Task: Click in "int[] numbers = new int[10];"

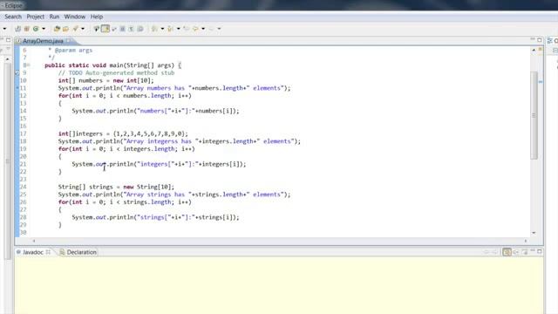Action: point(106,80)
